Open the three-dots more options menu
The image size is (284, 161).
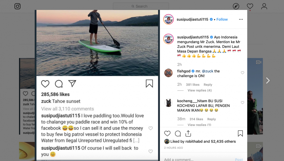(x=241, y=19)
